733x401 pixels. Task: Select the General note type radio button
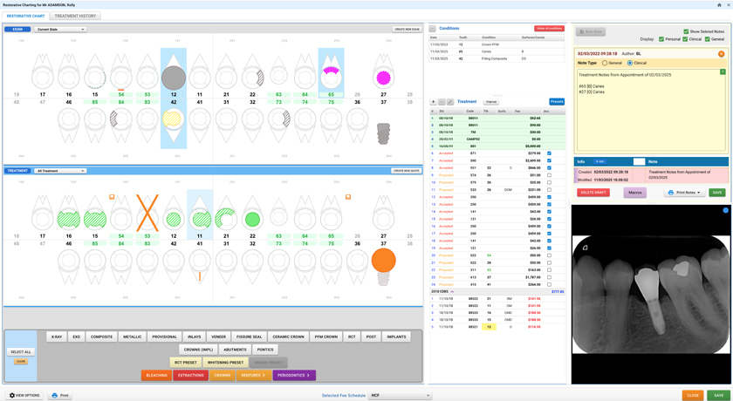tap(605, 63)
